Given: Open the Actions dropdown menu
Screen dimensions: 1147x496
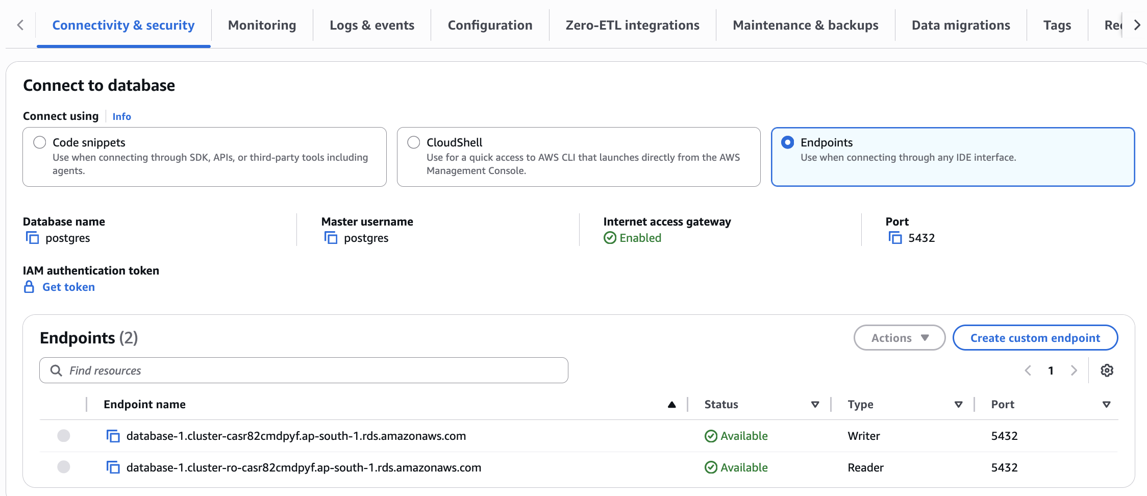Looking at the screenshot, I should point(899,337).
